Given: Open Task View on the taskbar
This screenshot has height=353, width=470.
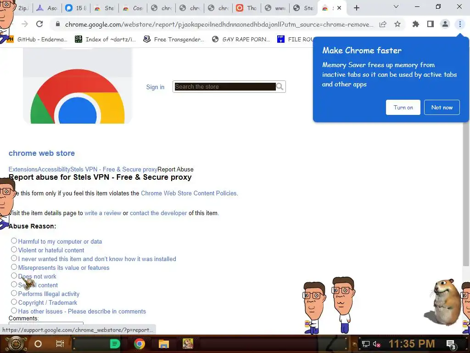Looking at the screenshot, I should [60, 344].
